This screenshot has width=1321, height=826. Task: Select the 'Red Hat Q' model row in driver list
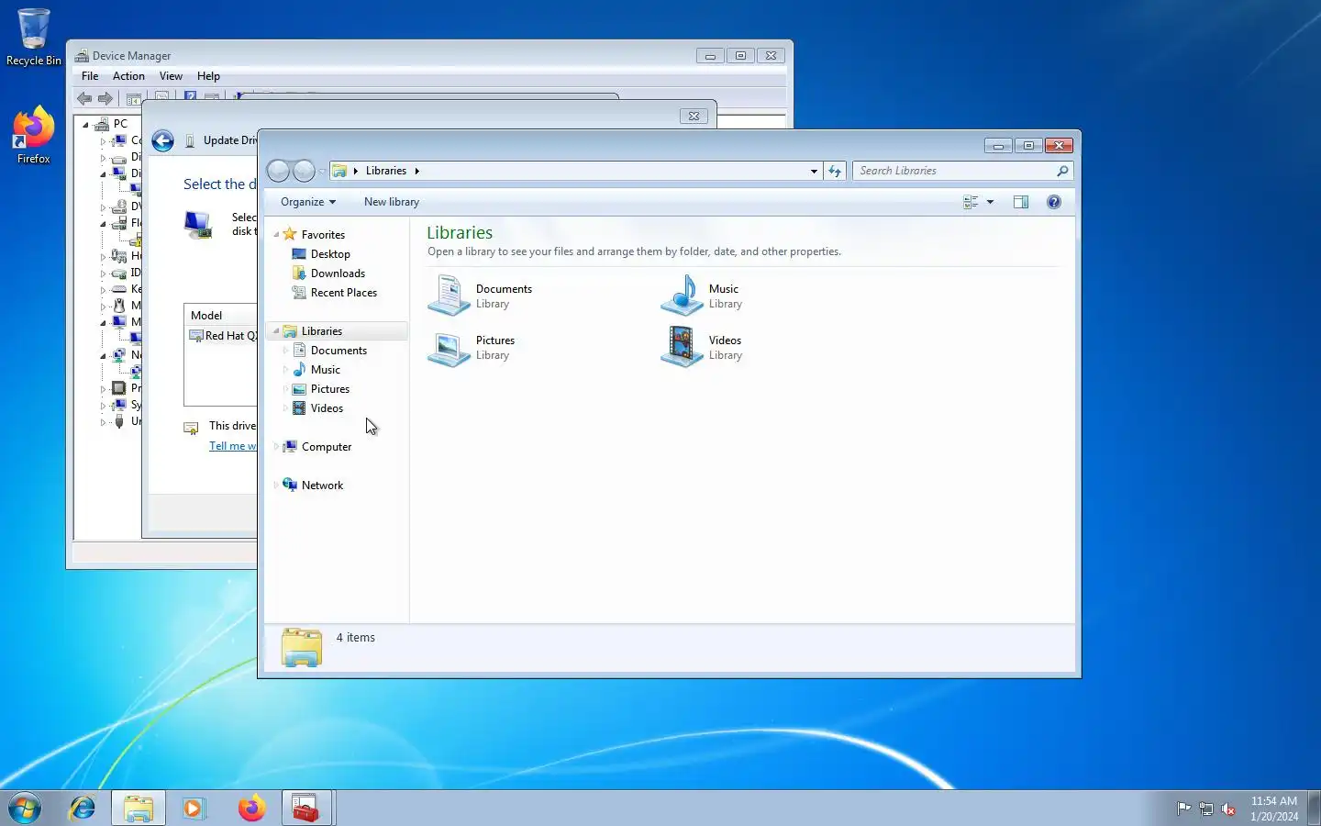(x=223, y=336)
